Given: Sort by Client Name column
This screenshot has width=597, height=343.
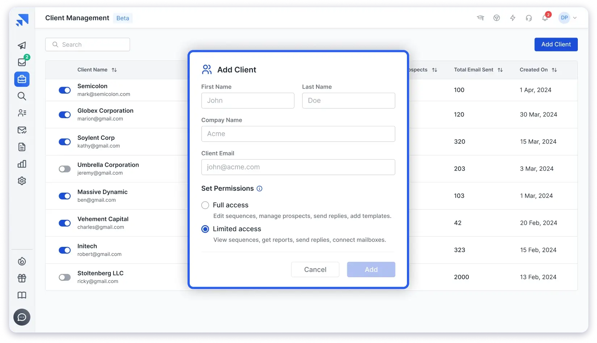Looking at the screenshot, I should click(x=114, y=70).
